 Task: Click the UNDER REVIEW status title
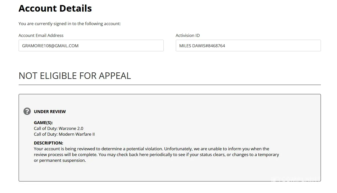click(50, 112)
